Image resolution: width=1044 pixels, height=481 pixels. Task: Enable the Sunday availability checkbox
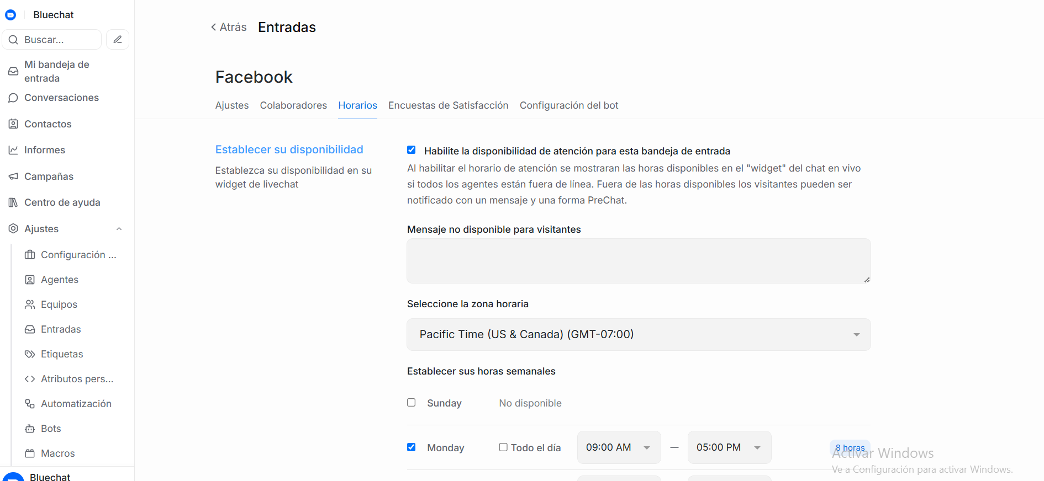click(x=412, y=403)
